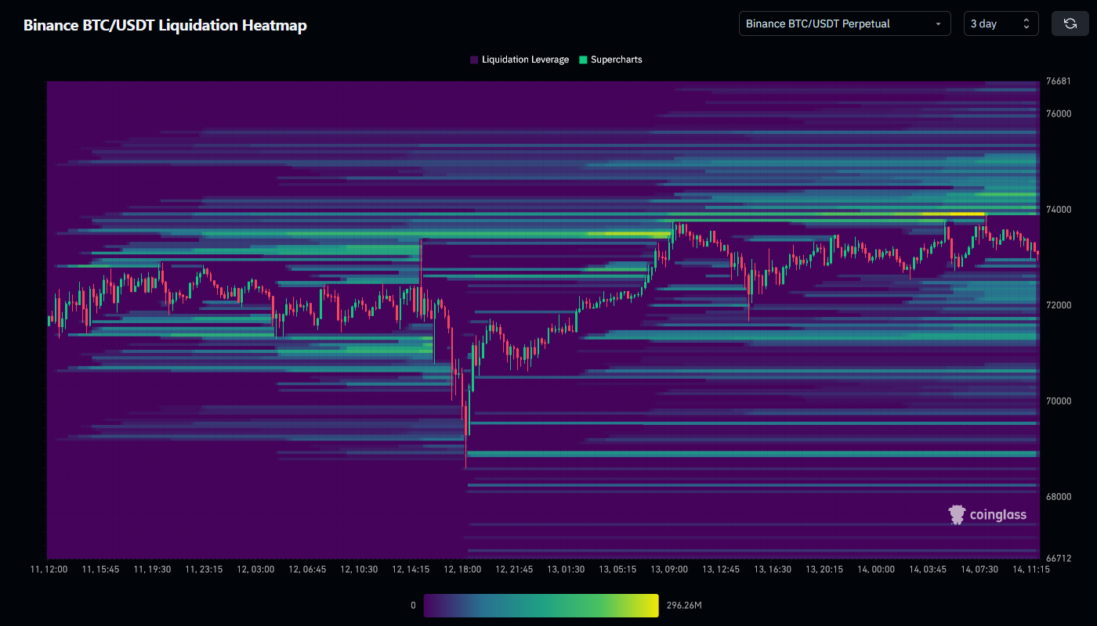Screen dimensions: 1097x626
Task: Click the 11, 12:00 time axis label
Action: 49,570
